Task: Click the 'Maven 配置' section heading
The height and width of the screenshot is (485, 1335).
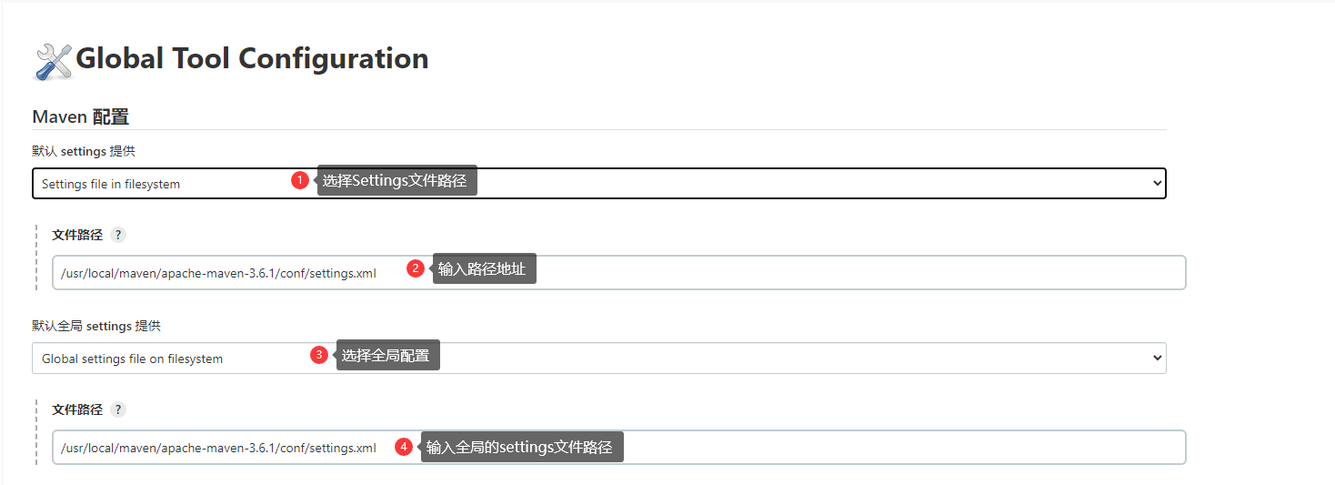Action: (x=80, y=116)
